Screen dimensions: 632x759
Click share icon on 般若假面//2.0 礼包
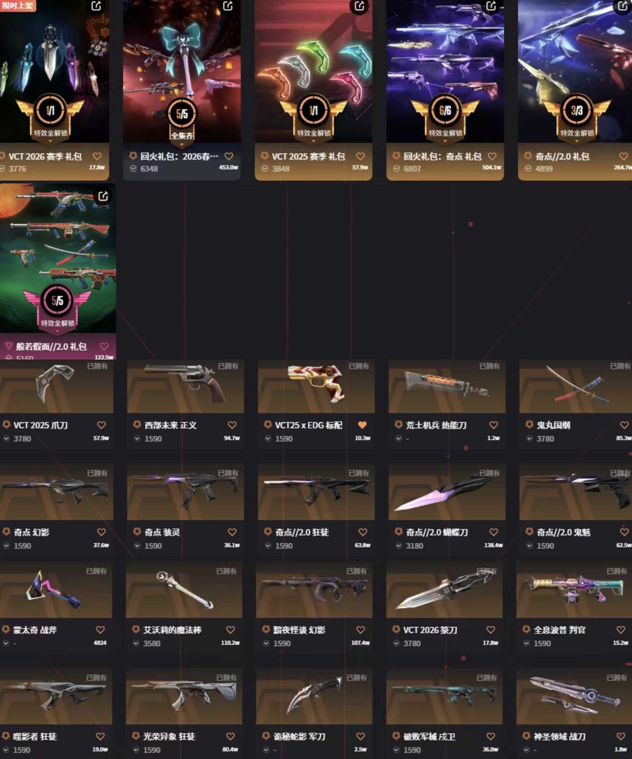[103, 196]
